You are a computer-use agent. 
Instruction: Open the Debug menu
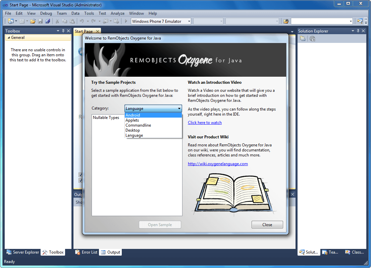tap(46, 13)
